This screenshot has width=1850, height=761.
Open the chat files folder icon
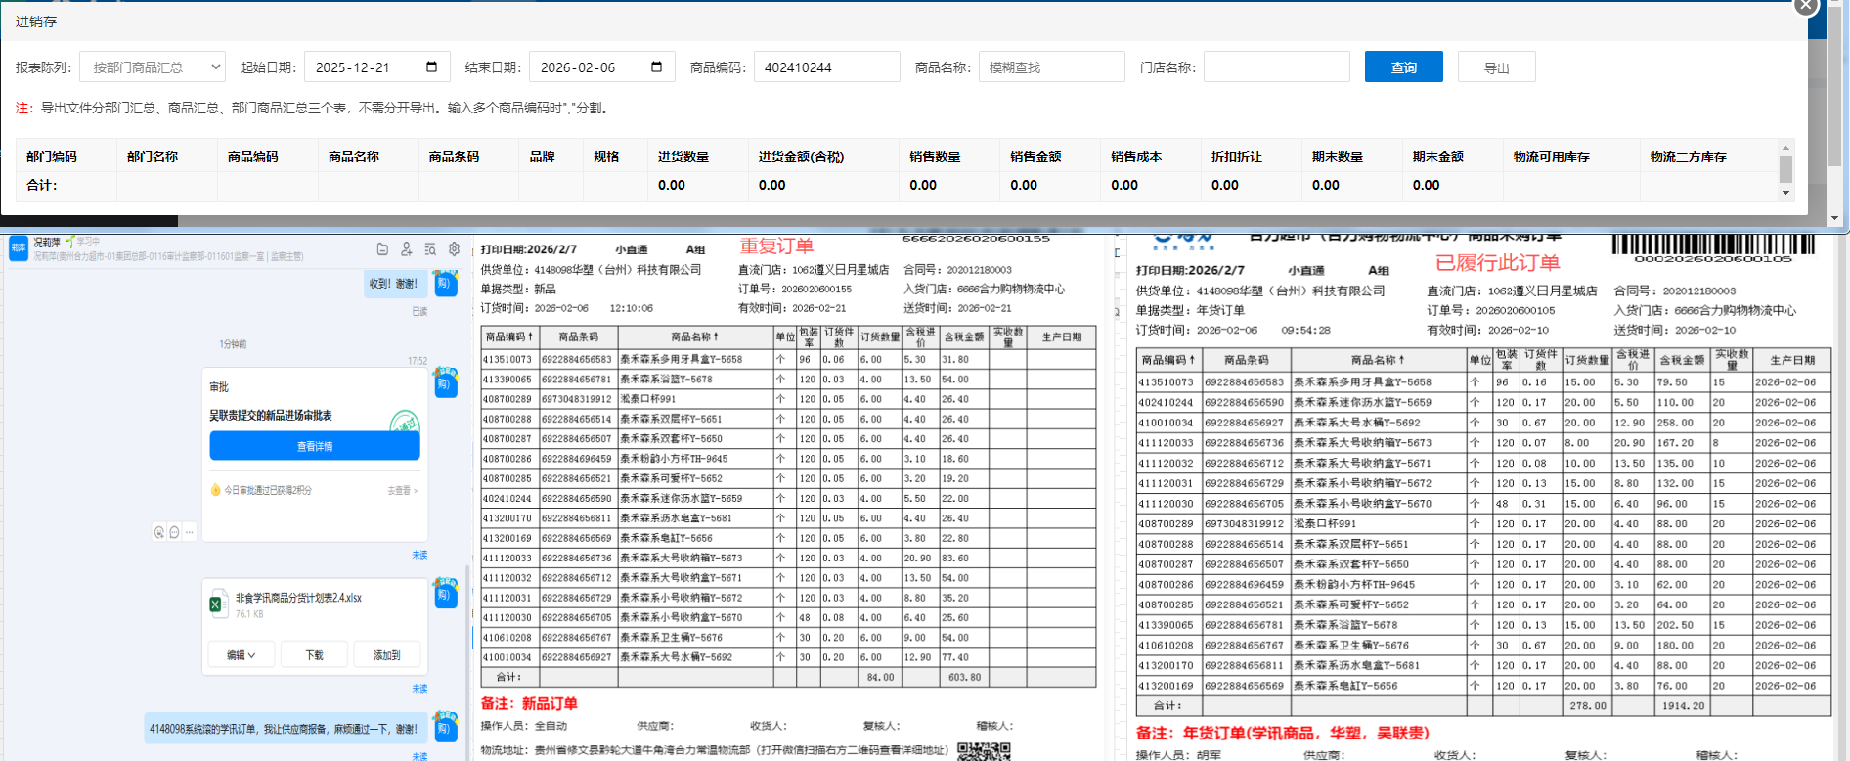pos(382,249)
